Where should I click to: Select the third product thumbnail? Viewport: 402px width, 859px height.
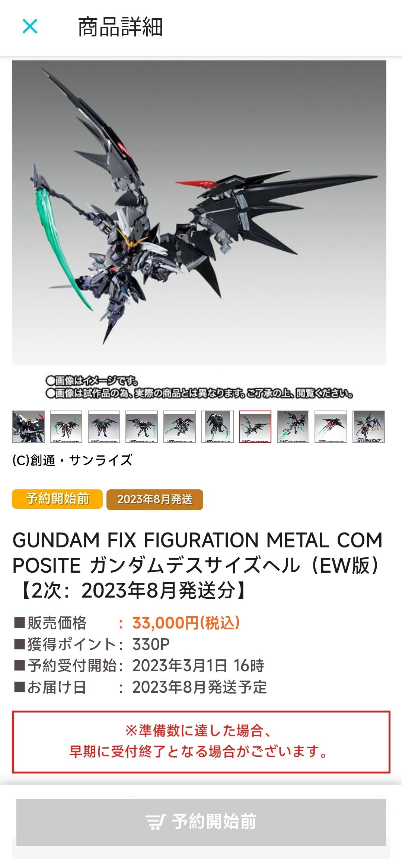coord(104,427)
